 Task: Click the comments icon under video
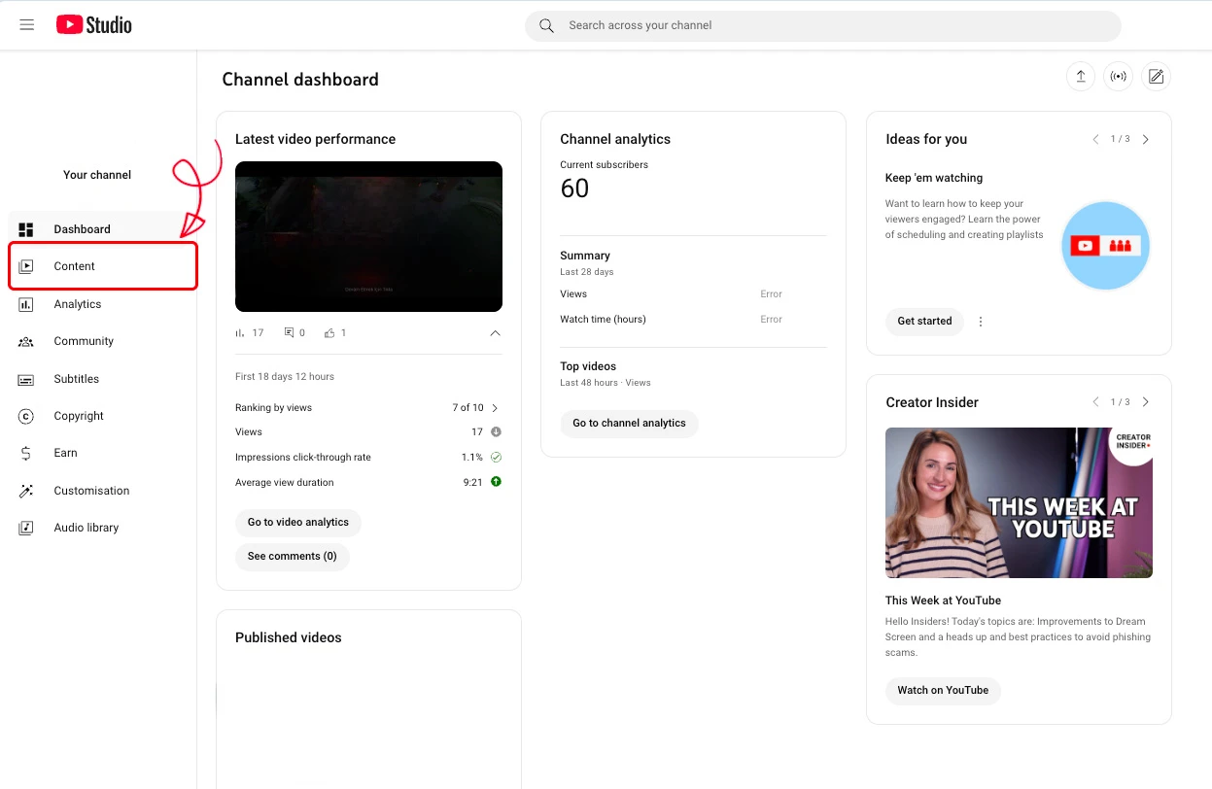point(289,332)
